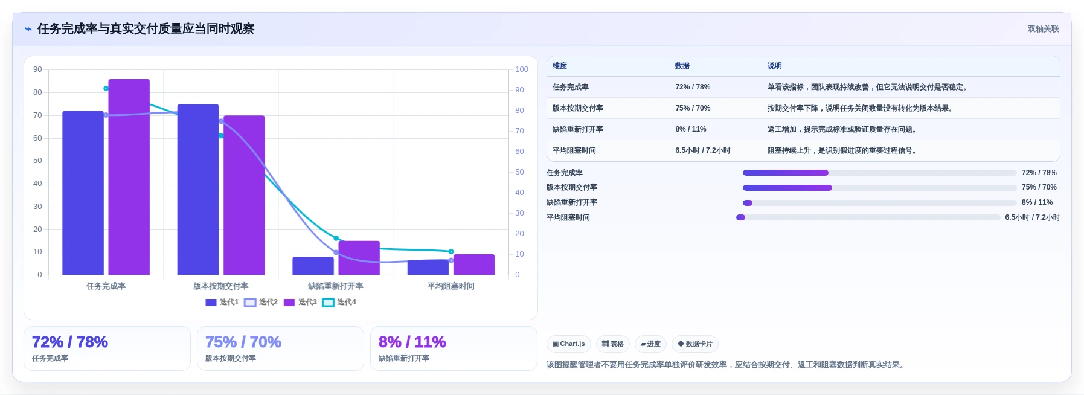Select the 表格 tag chip

pos(613,344)
